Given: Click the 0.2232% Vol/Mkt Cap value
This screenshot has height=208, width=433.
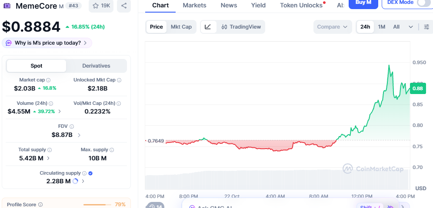Looking at the screenshot, I should [97, 111].
